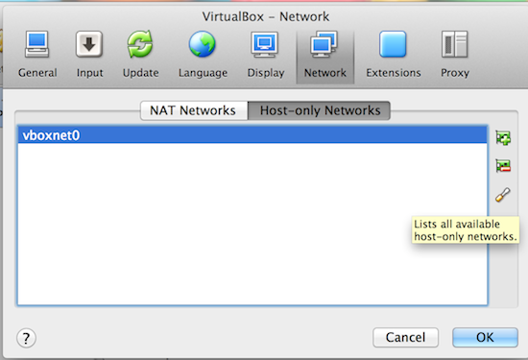Select the Network preferences pane
This screenshot has height=360, width=528.
[x=324, y=57]
